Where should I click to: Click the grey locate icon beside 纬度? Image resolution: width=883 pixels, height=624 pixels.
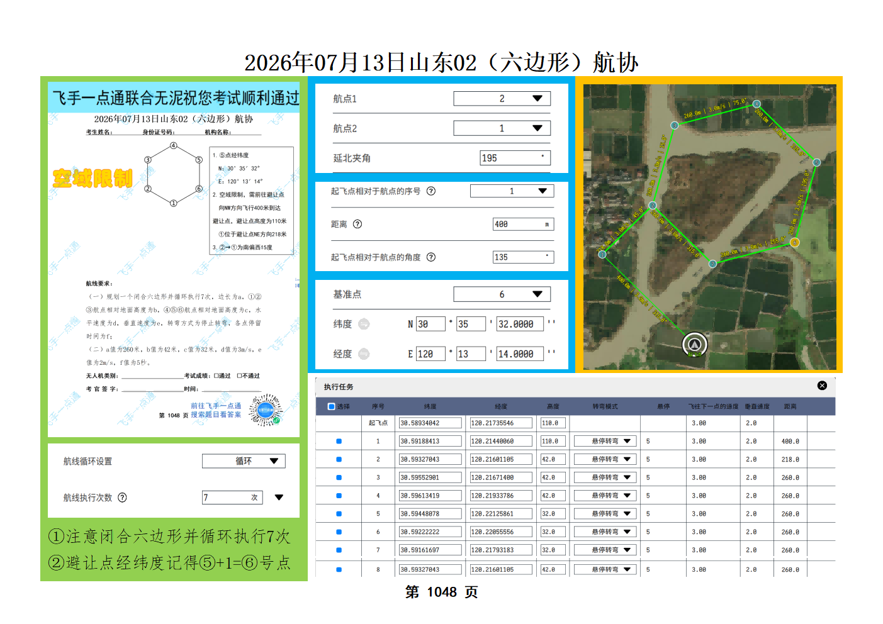(x=364, y=324)
